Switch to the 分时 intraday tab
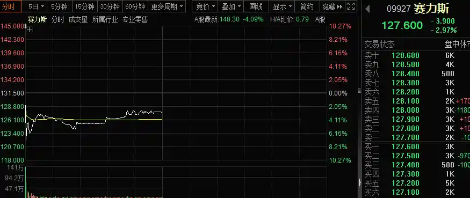470x198 pixels. [11, 6]
